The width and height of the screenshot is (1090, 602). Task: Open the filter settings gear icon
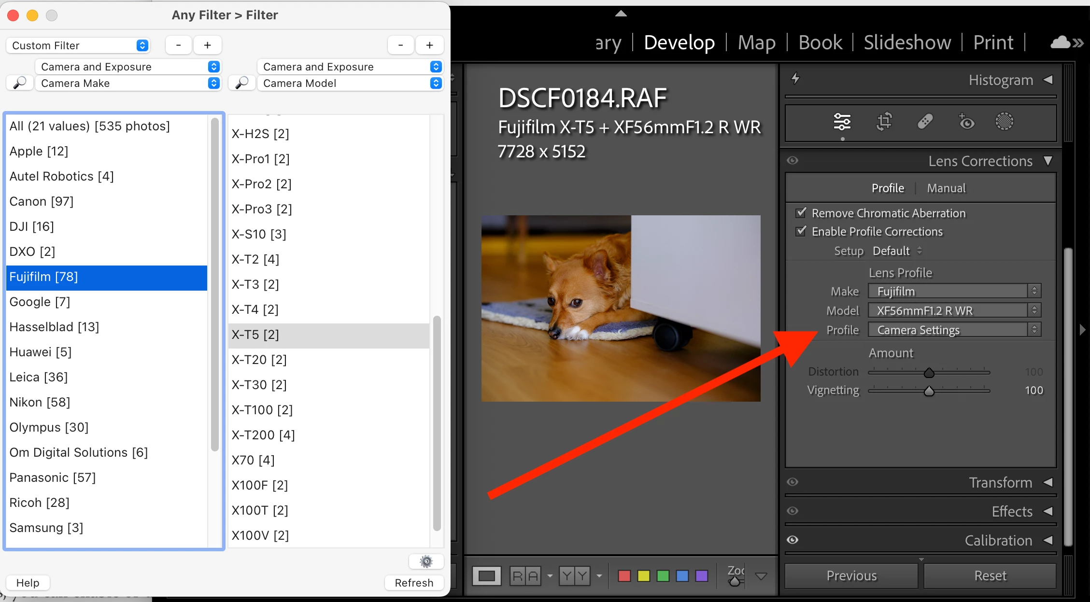click(426, 561)
